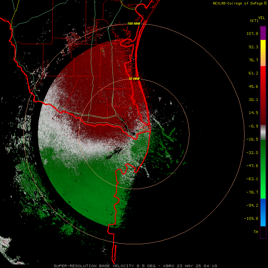This screenshot has height=268, width=268.
Task: Click the 30.1 legend value
Action: click(253, 100)
